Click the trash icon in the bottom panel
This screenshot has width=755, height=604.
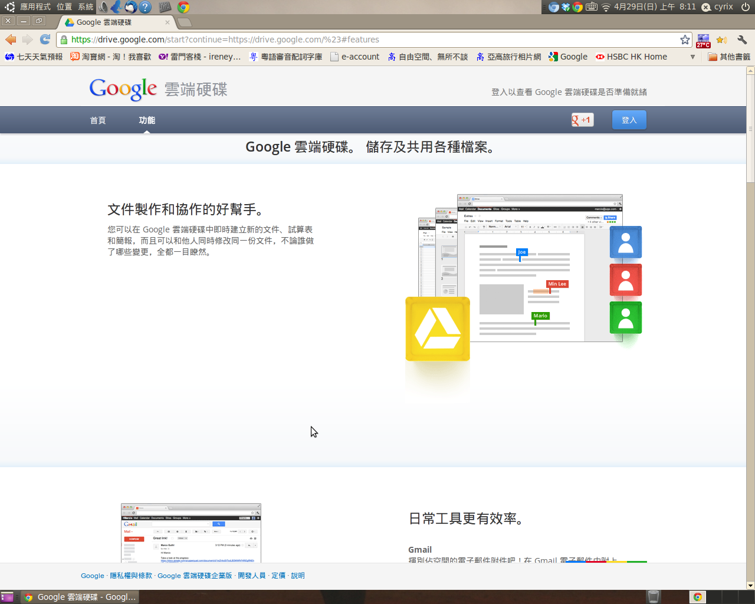click(x=654, y=597)
